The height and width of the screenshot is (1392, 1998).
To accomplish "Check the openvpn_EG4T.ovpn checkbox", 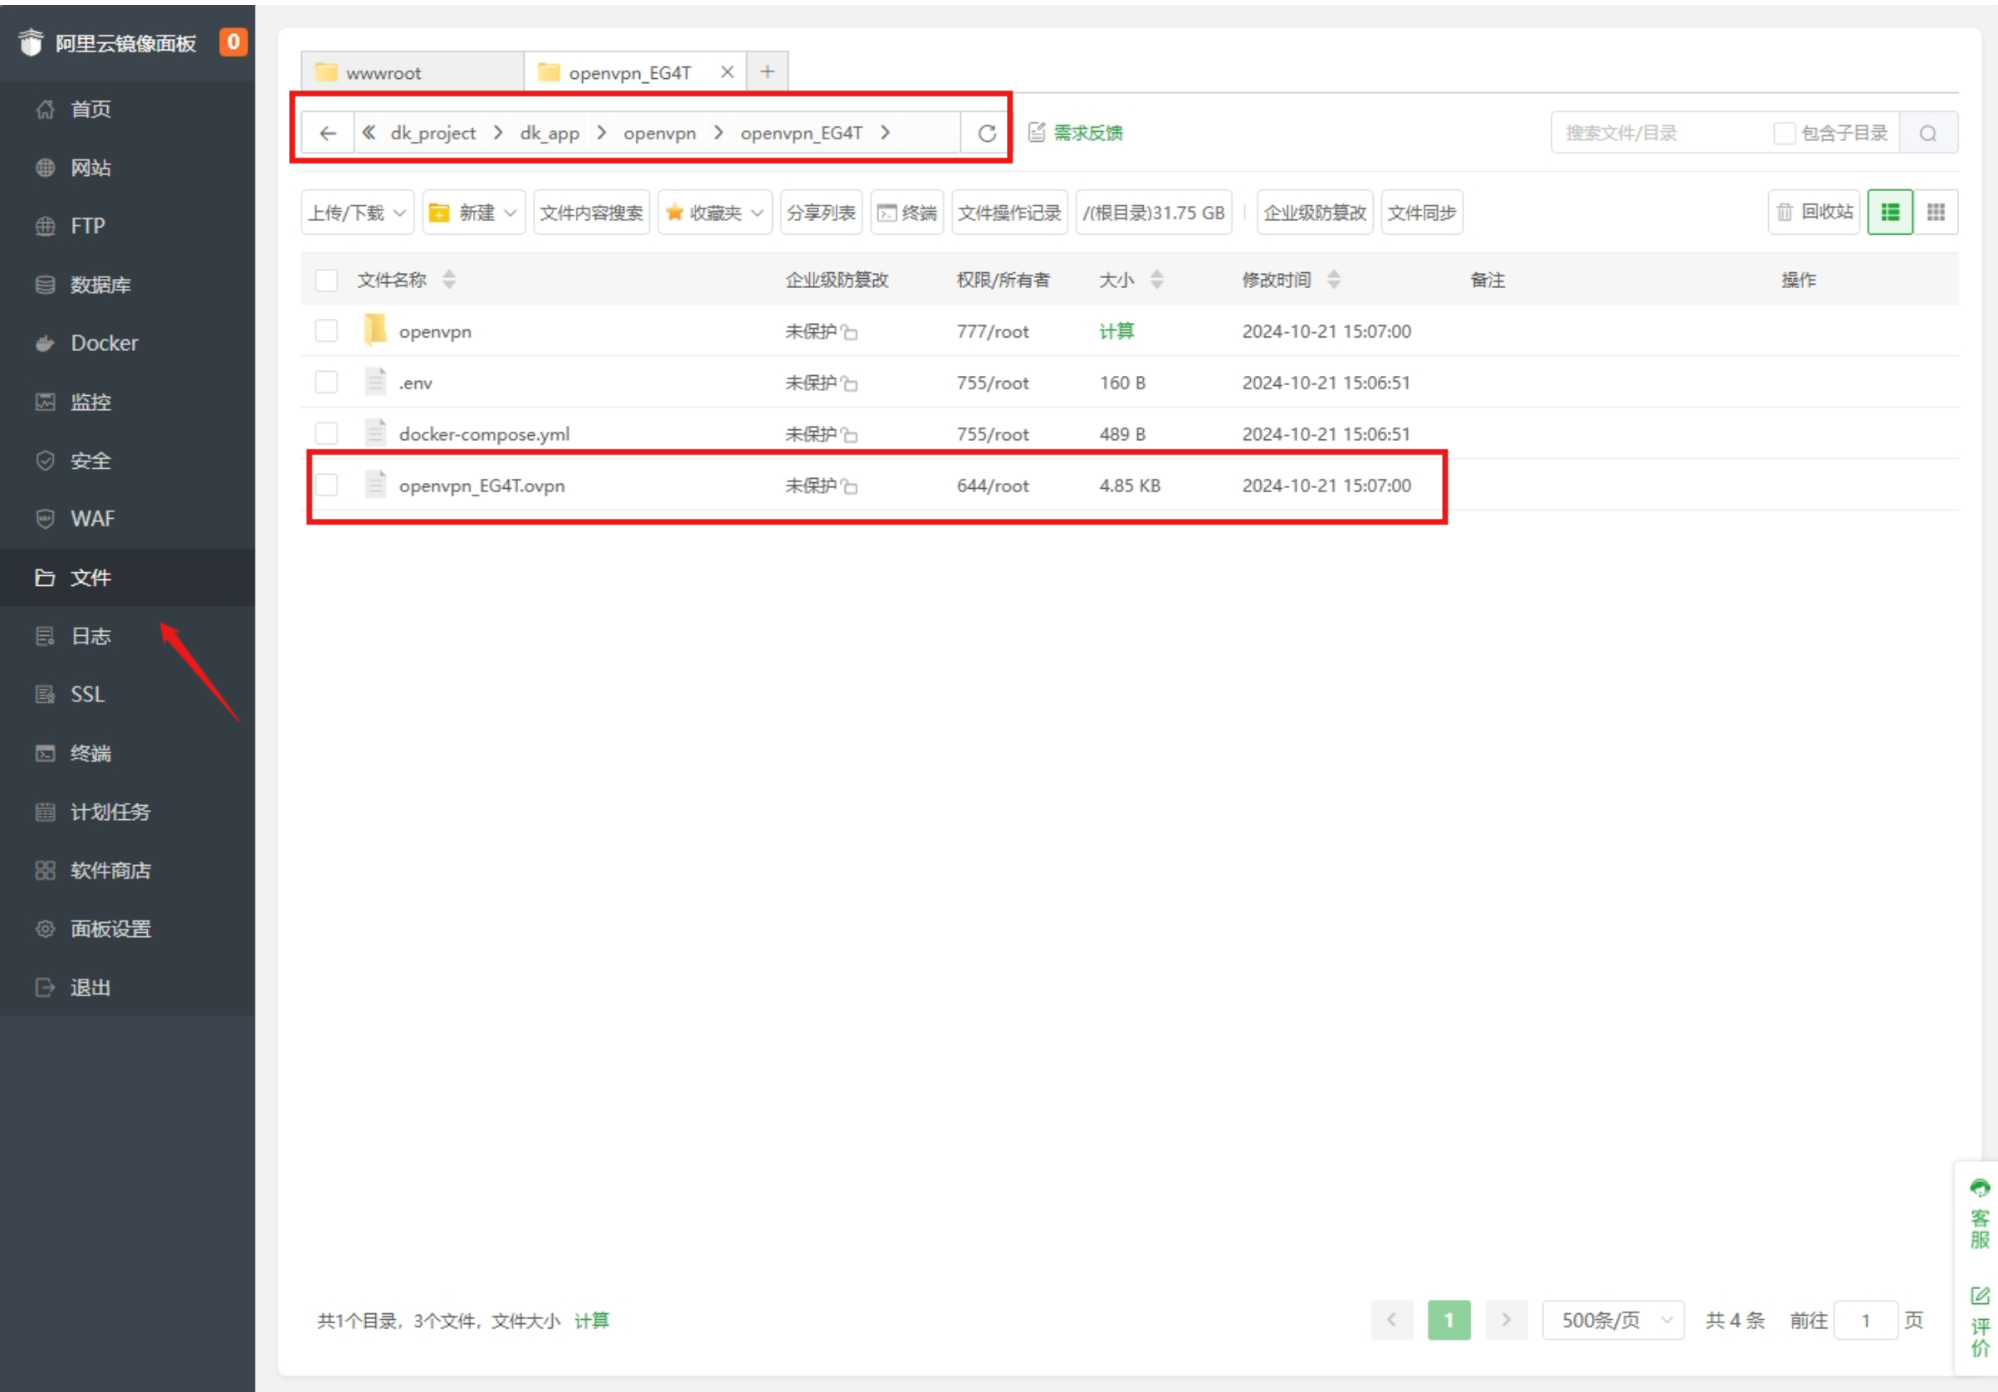I will click(326, 486).
